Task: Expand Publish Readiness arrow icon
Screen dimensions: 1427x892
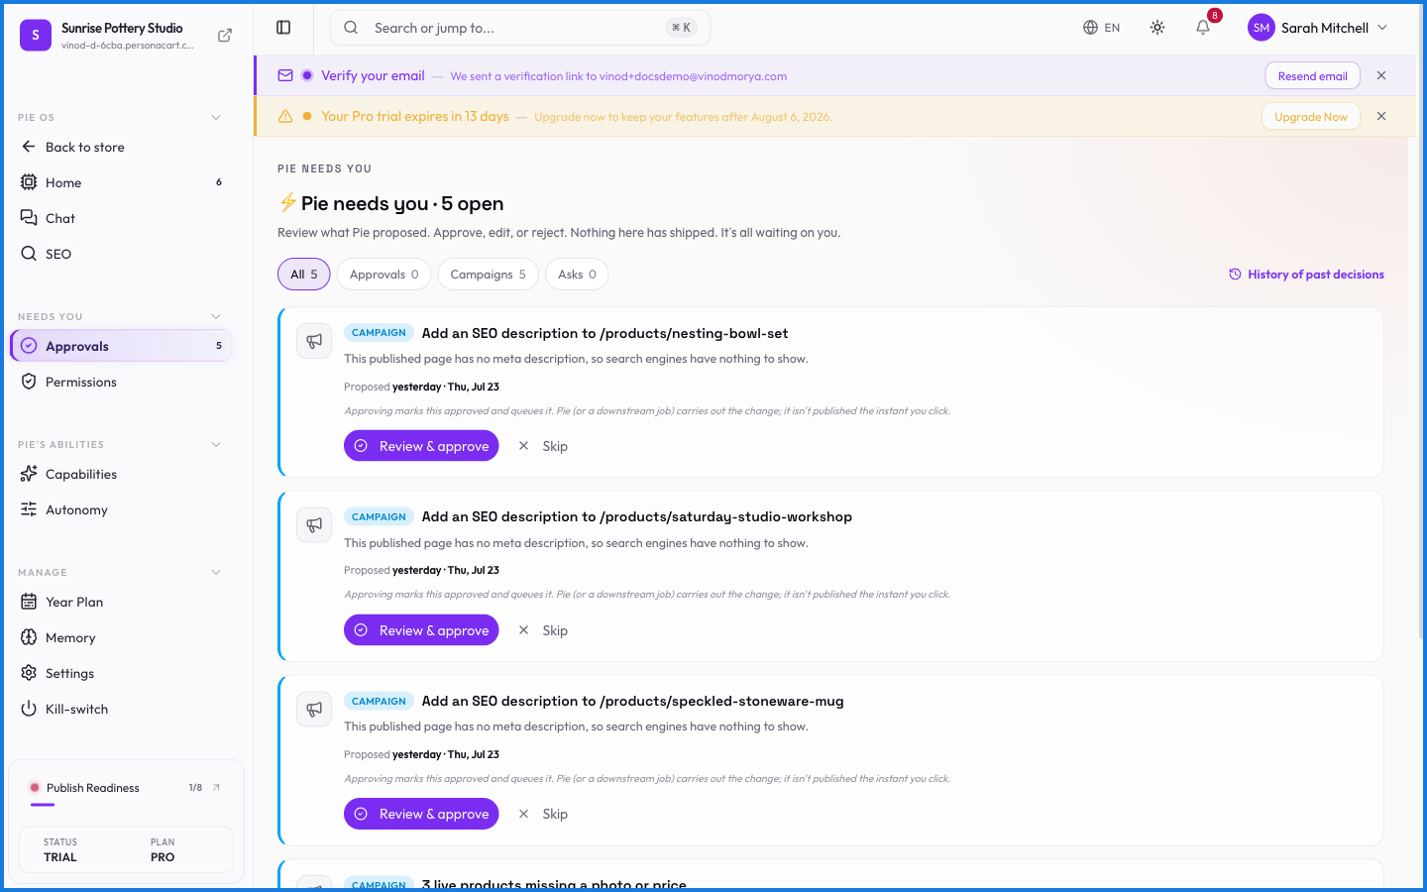Action: pos(216,788)
